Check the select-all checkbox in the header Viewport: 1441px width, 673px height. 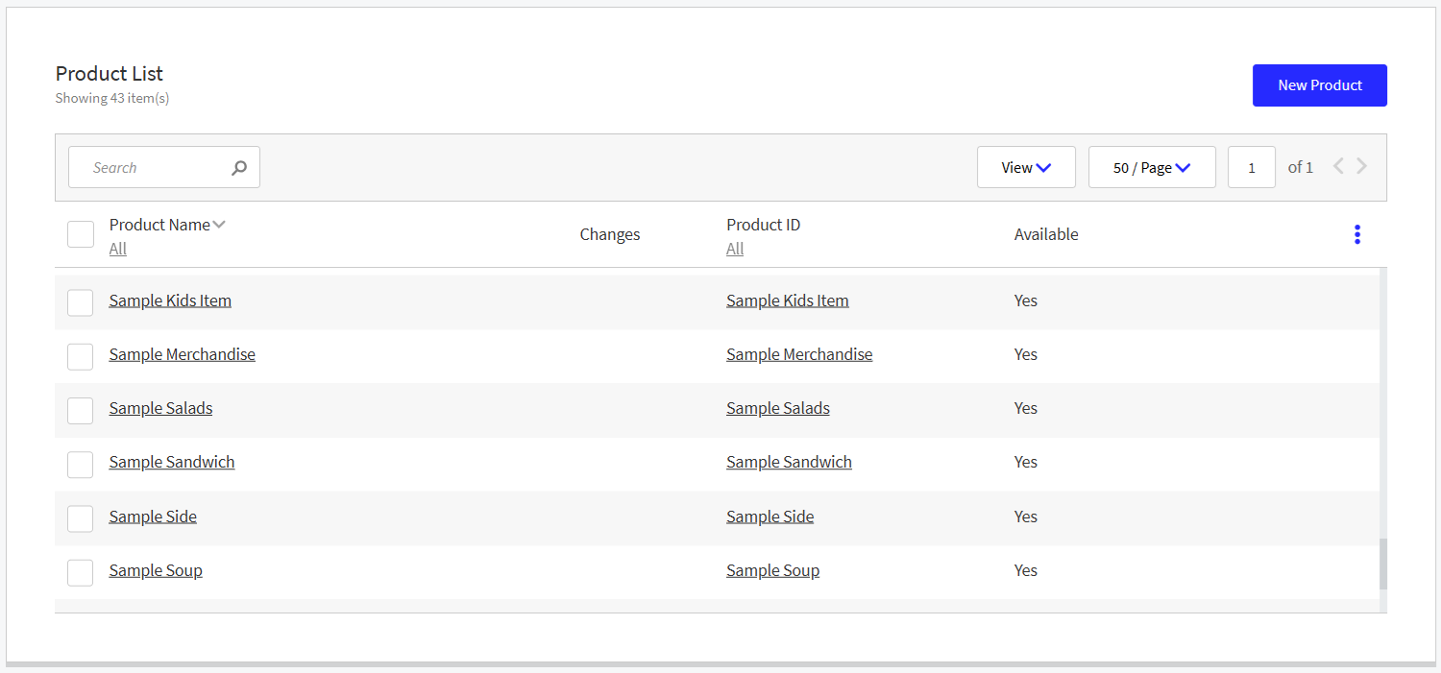[80, 233]
